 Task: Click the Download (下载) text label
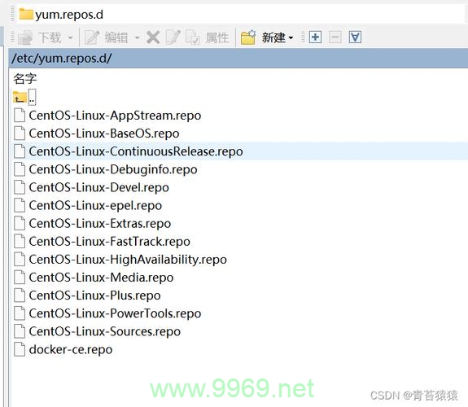click(50, 37)
